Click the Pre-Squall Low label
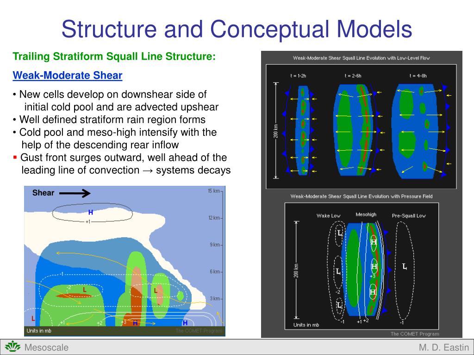Viewport: 474px width, 355px height. (409, 216)
